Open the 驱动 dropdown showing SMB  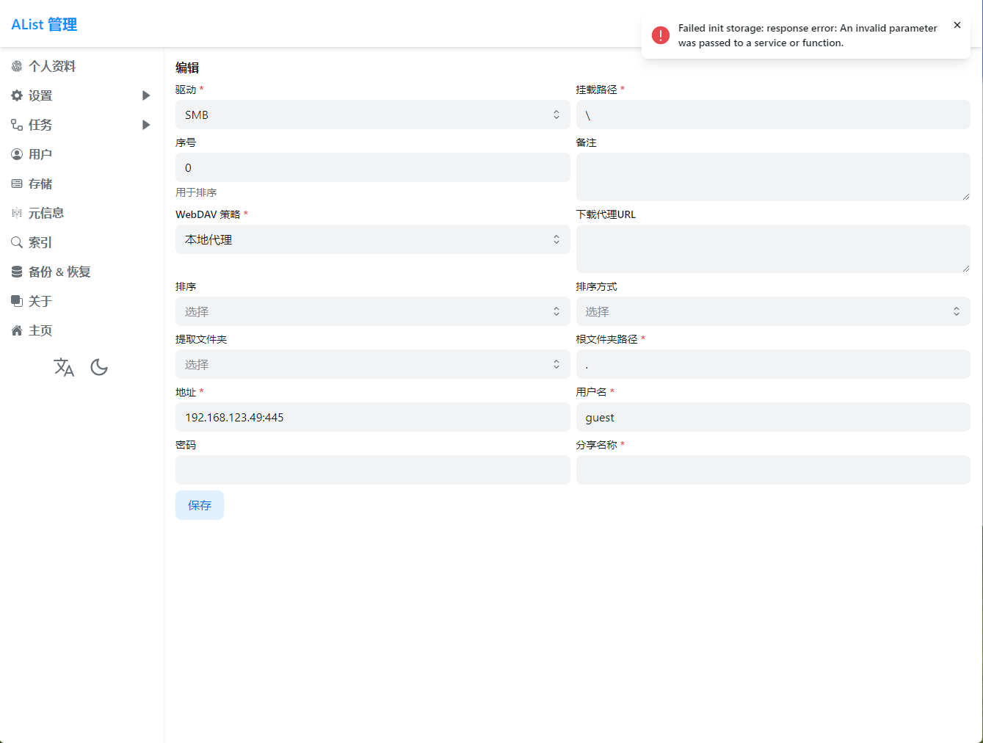373,115
